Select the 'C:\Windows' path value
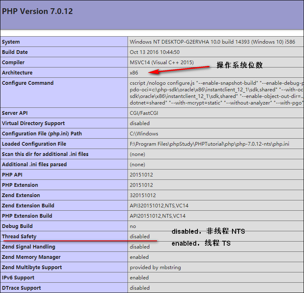Viewport: 304px width, 293px height. coord(144,134)
